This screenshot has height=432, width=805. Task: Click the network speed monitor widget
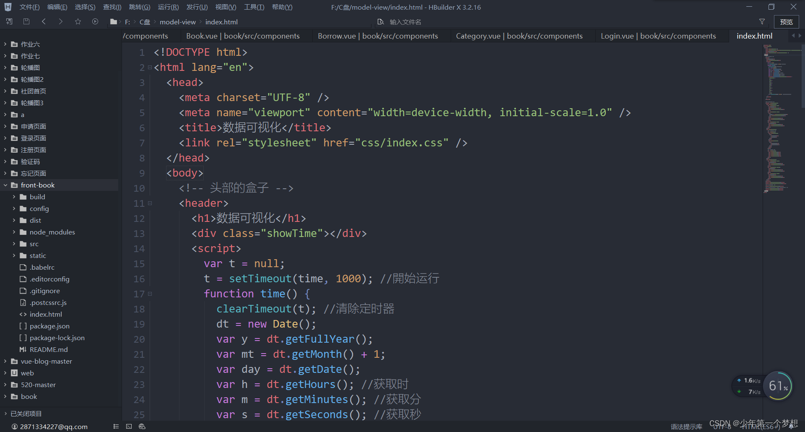click(x=750, y=386)
